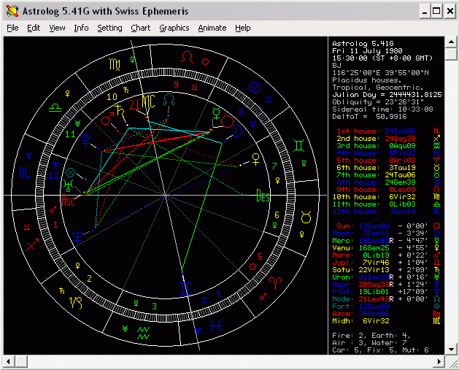Click the yellow Venus symbol inside the chart
Viewport: 459px width, 370px height.
pos(255,157)
